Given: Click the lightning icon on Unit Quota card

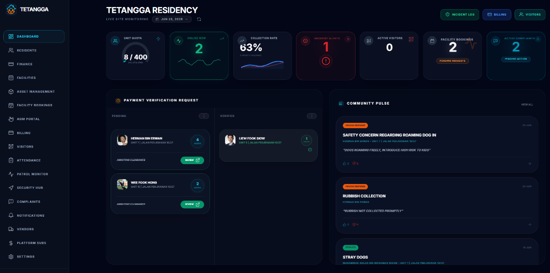Looking at the screenshot, I should [x=158, y=39].
